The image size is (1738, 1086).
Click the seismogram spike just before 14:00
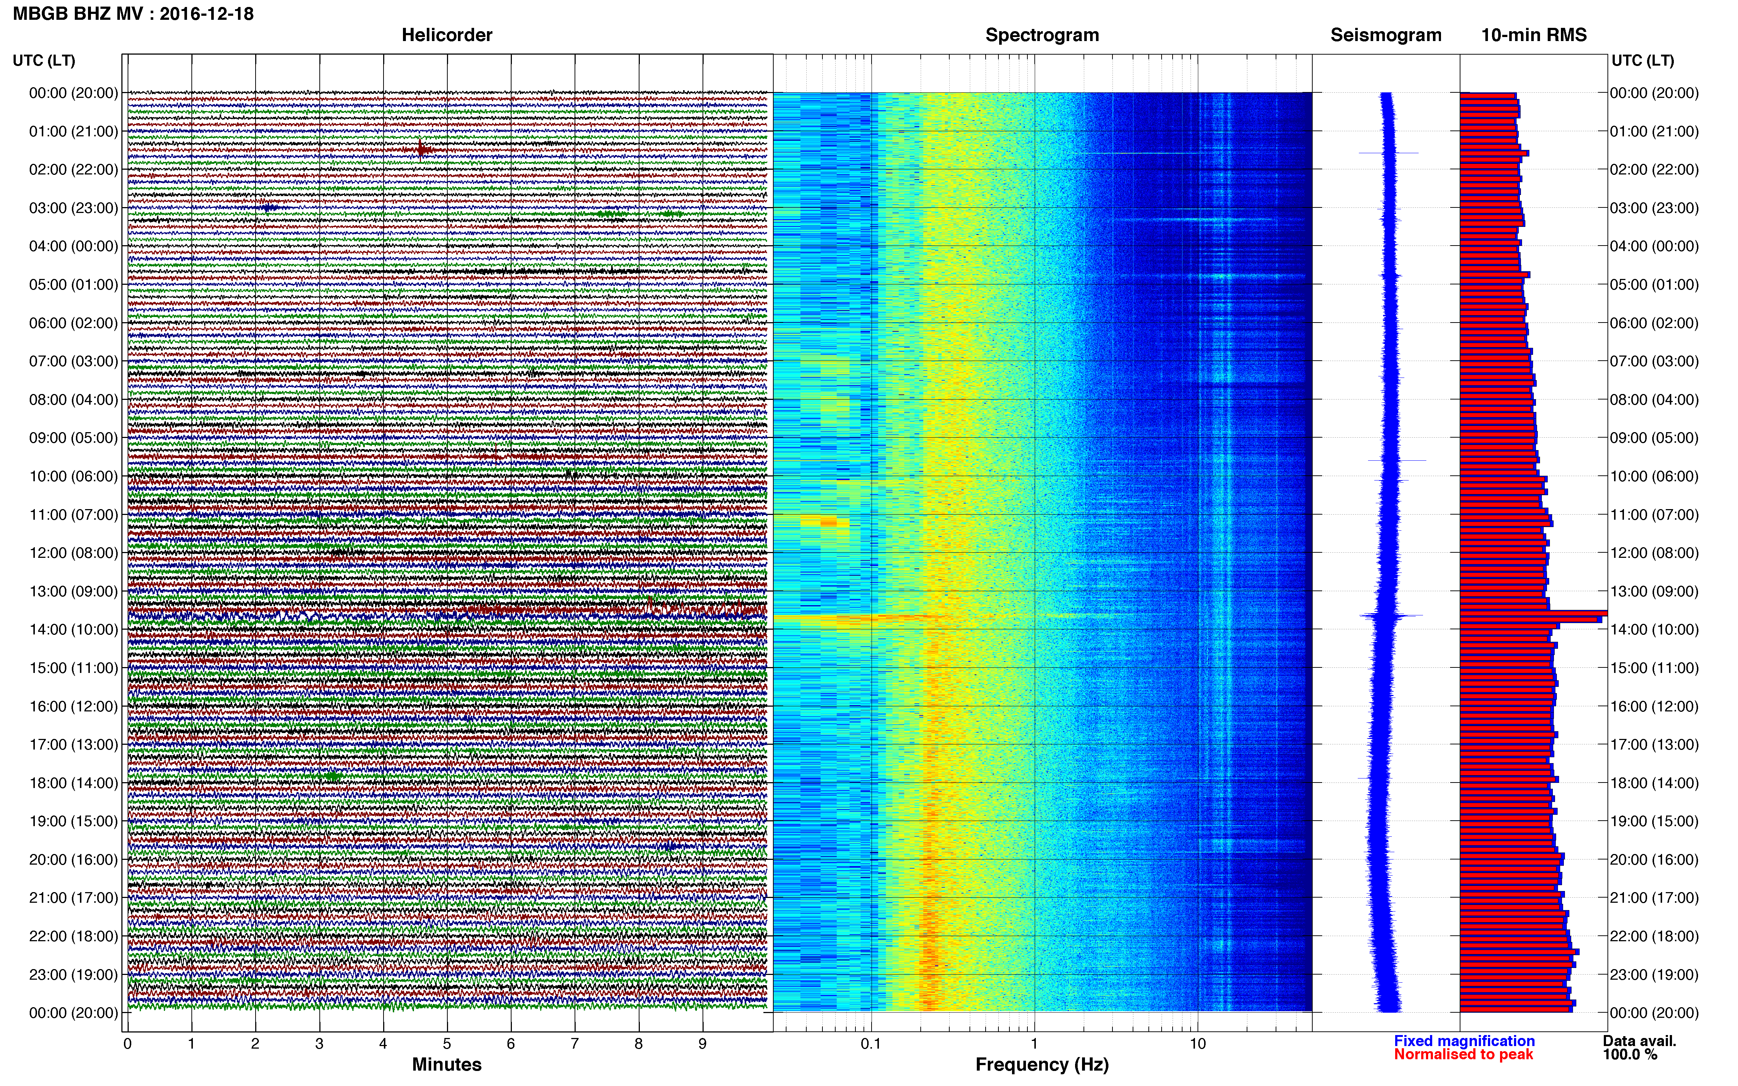coord(1390,615)
